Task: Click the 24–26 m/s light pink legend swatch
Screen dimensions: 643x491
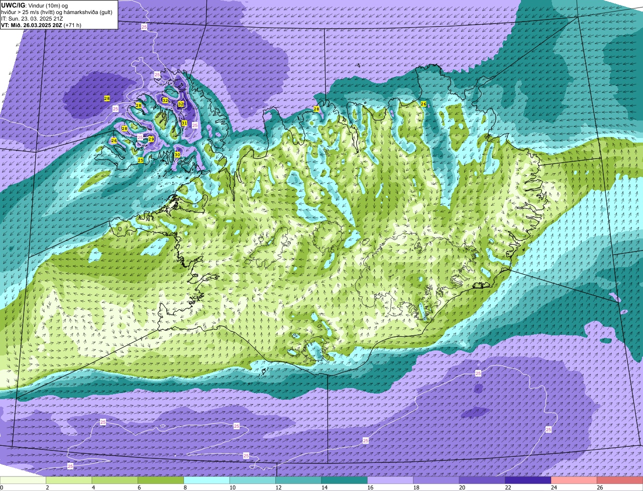Action: pos(574,480)
